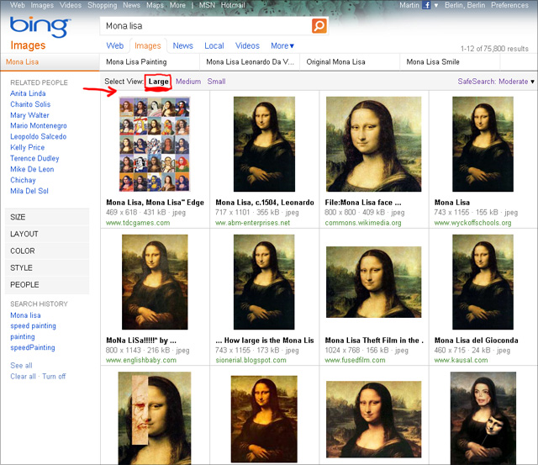
Task: Open the Mona Lisa pop-art collage thumbnail
Action: point(155,144)
